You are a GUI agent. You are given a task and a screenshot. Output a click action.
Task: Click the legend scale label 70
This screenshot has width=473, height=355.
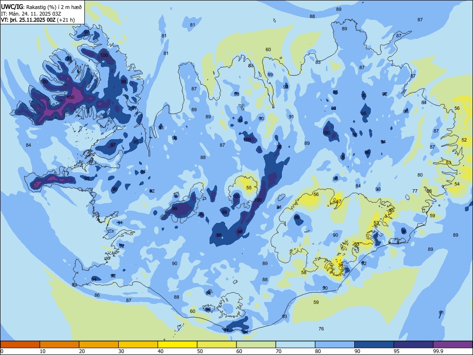pyautogui.click(x=279, y=351)
